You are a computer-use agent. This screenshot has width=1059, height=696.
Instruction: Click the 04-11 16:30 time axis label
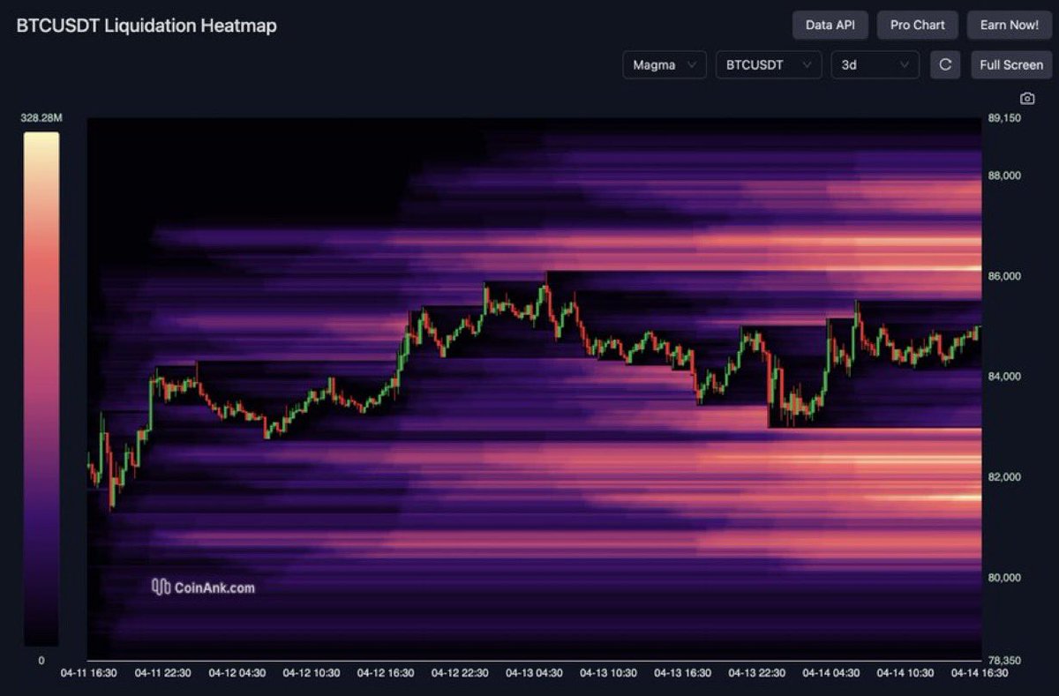[x=88, y=673]
